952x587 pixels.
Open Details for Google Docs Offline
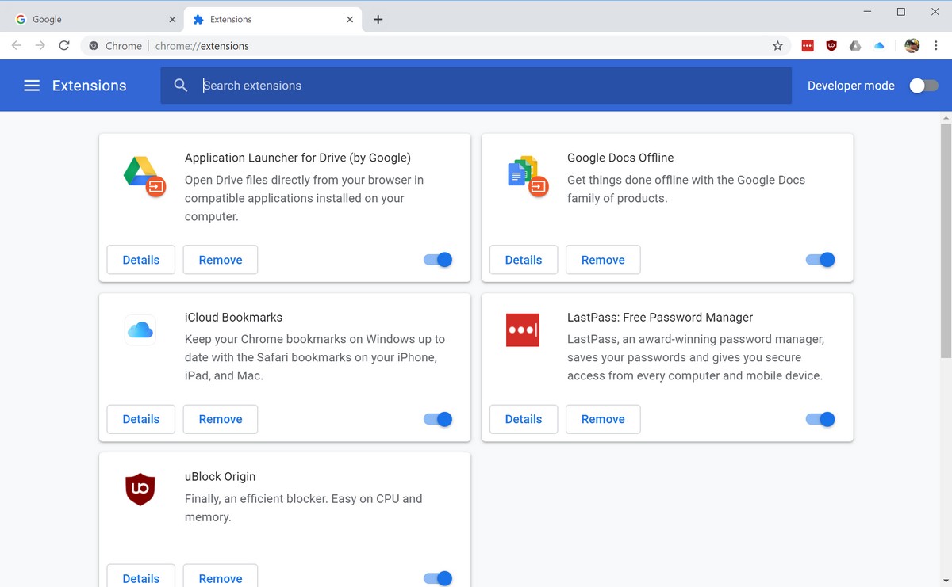(524, 260)
